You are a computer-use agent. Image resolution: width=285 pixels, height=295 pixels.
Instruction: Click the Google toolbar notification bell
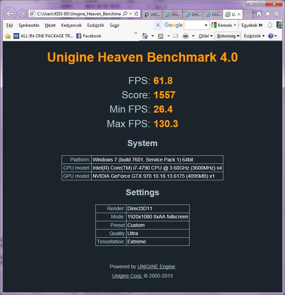[x=270, y=25]
